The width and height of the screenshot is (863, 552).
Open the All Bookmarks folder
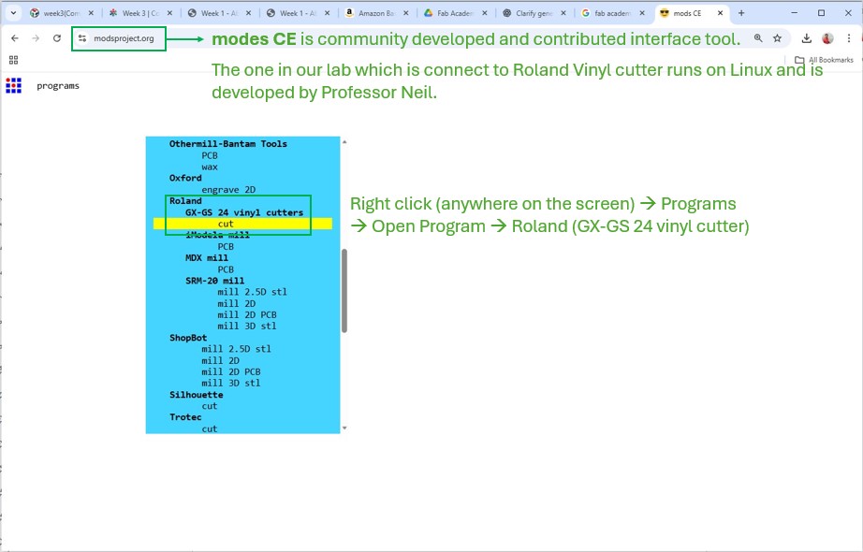824,60
